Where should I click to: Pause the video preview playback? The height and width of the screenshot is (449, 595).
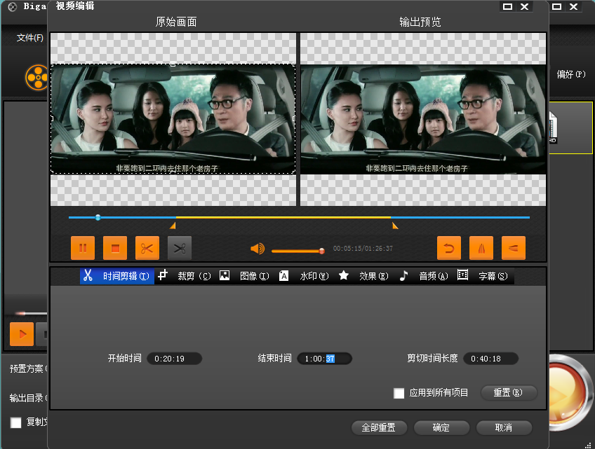pyautogui.click(x=83, y=248)
